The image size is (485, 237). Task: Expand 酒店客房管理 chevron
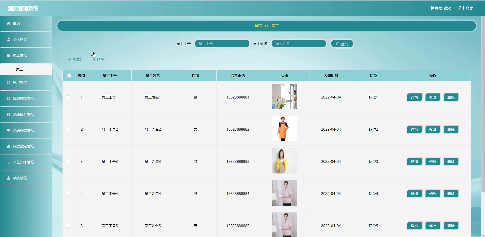(47, 130)
